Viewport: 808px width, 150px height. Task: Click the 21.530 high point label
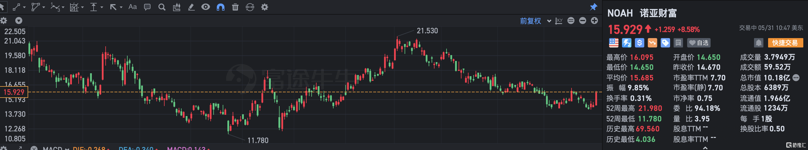tap(427, 31)
